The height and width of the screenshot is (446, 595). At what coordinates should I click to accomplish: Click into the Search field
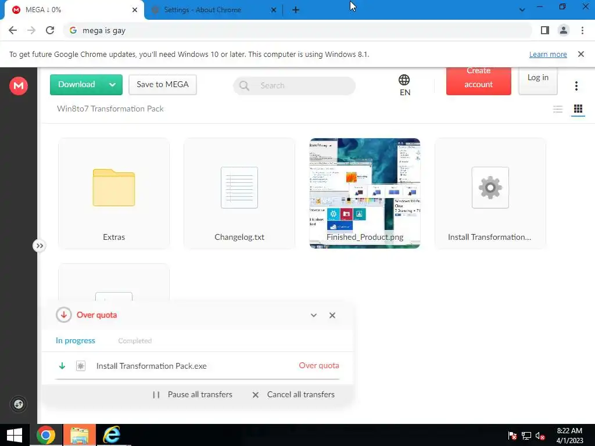(x=294, y=86)
